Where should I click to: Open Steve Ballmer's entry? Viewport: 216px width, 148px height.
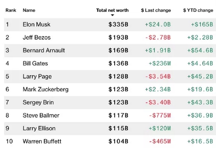click(x=41, y=115)
